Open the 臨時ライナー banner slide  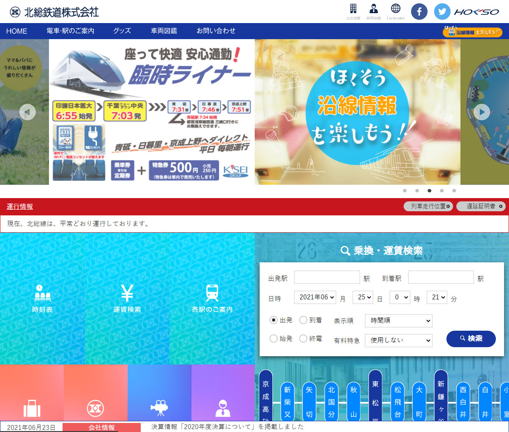click(152, 112)
